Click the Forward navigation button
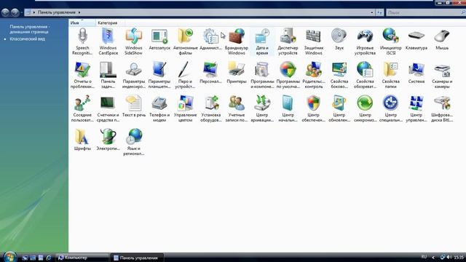466x262 pixels. pos(15,12)
